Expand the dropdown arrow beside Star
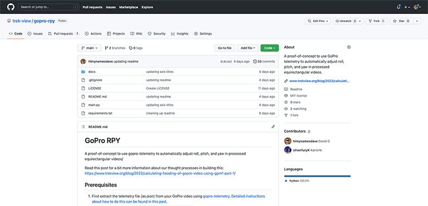The image size is (428, 206). 417,21
